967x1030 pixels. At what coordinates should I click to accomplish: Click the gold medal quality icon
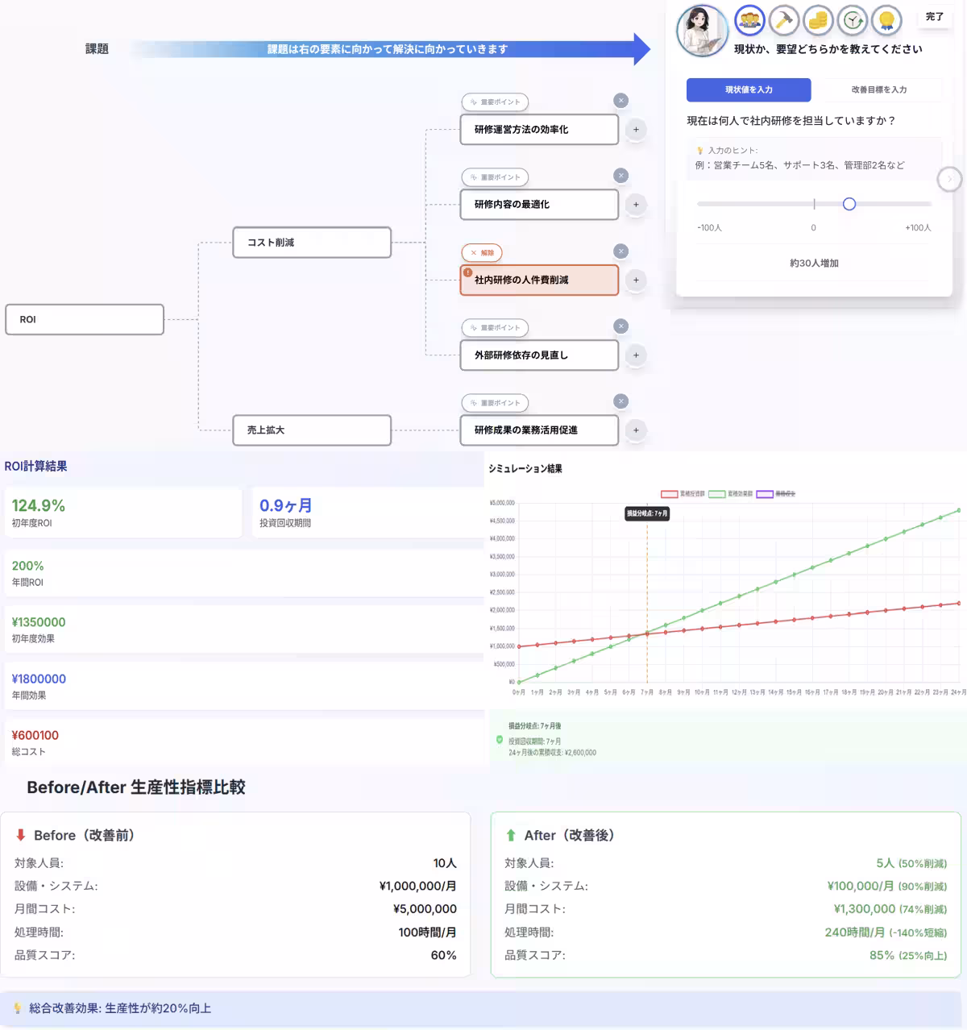pos(886,21)
